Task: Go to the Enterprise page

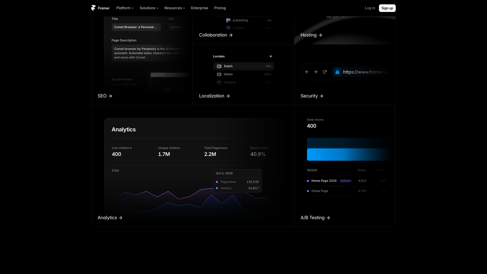Action: (199, 8)
